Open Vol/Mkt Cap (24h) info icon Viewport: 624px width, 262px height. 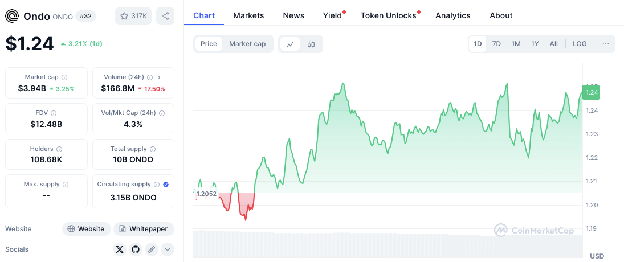(x=162, y=113)
